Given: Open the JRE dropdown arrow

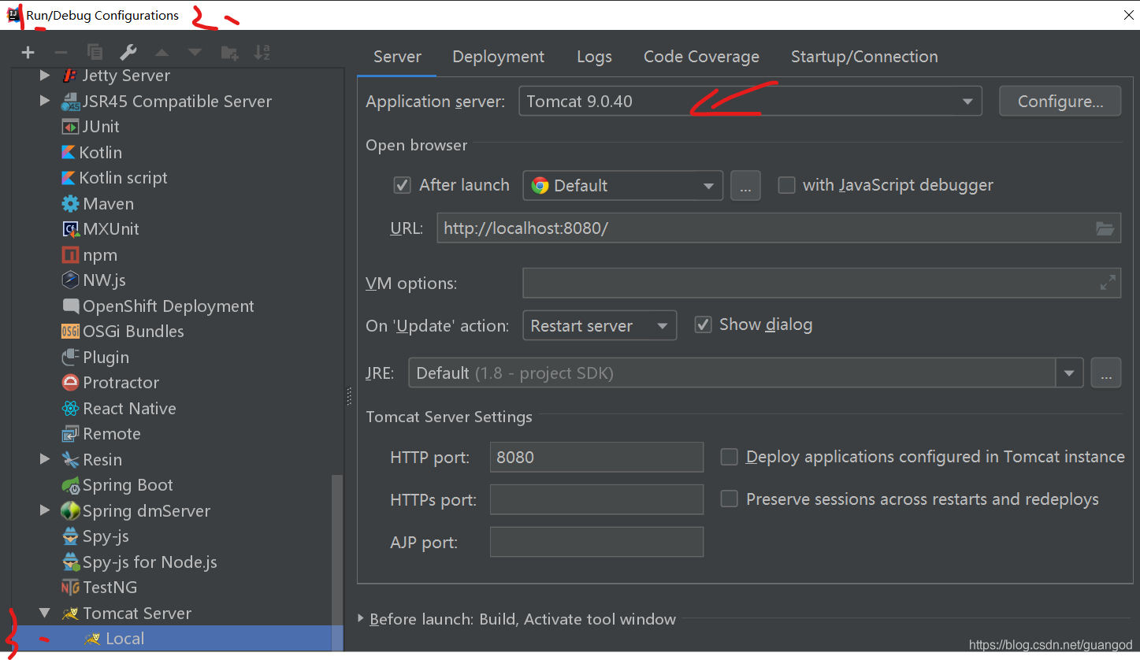Looking at the screenshot, I should (x=1069, y=373).
